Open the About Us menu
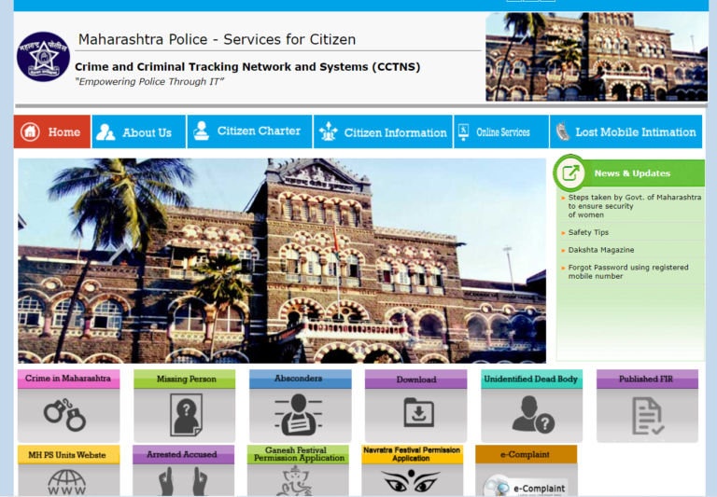Image resolution: width=717 pixels, height=497 pixels. [x=138, y=131]
